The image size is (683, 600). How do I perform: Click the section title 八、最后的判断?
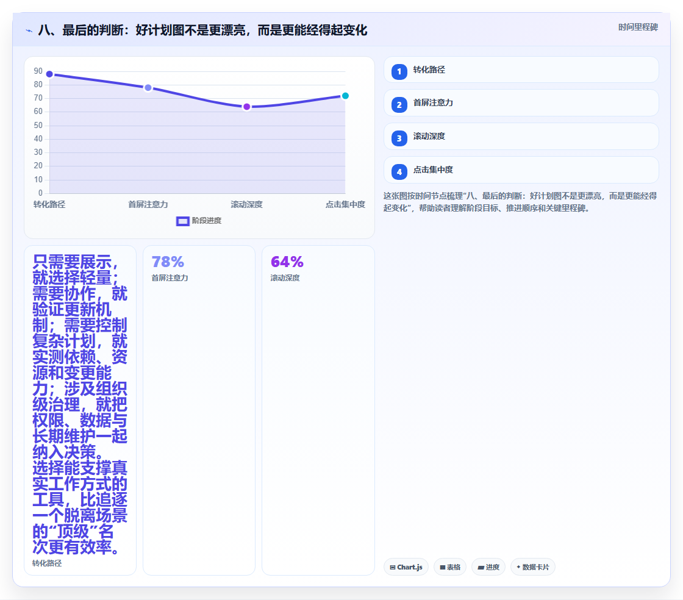coord(202,30)
